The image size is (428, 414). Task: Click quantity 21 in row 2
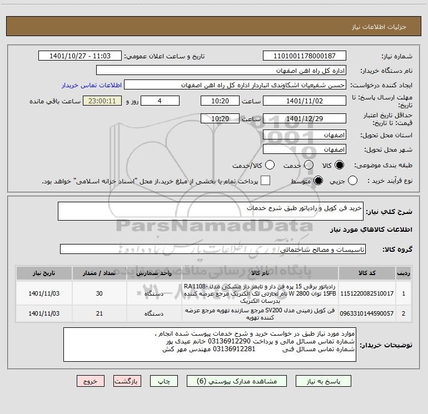(99, 313)
